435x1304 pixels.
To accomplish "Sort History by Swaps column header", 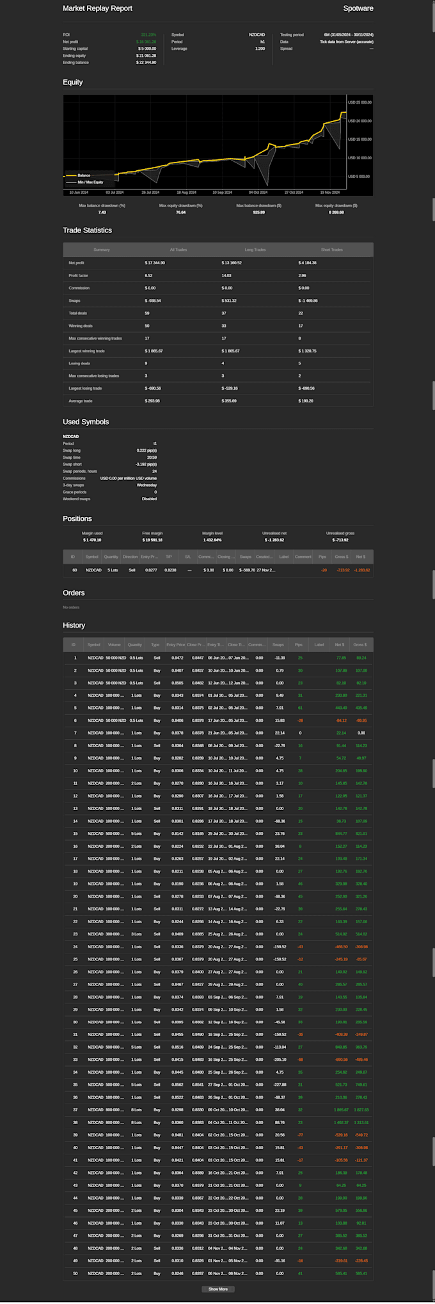I will point(278,644).
